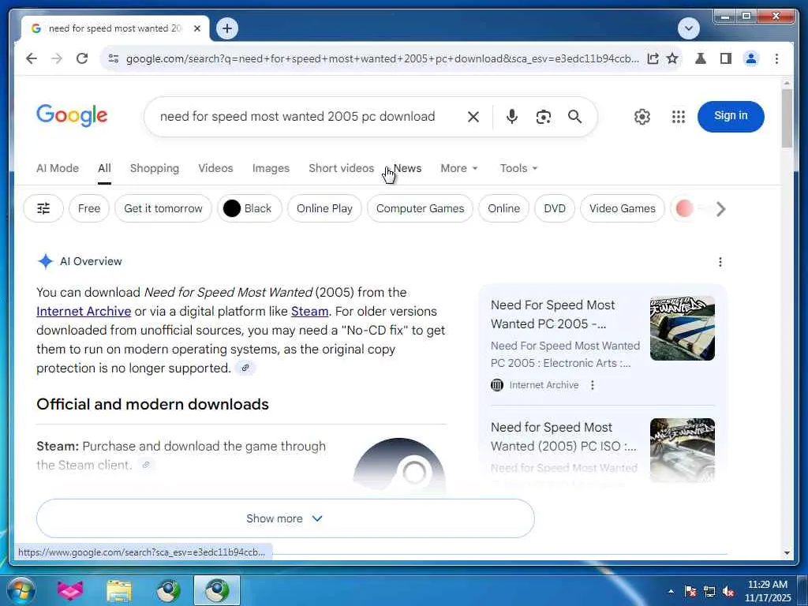Expand the Tools dropdown
The width and height of the screenshot is (808, 606).
pyautogui.click(x=518, y=168)
